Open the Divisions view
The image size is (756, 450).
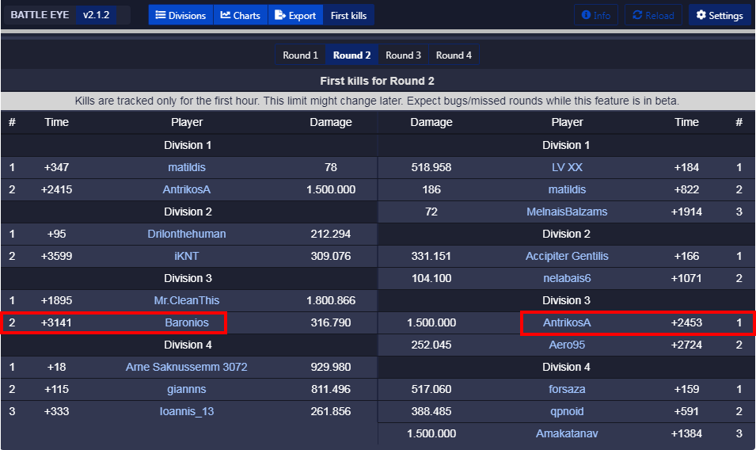pyautogui.click(x=180, y=15)
